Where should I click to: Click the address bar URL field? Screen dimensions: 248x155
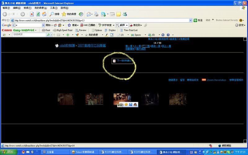[102, 20]
